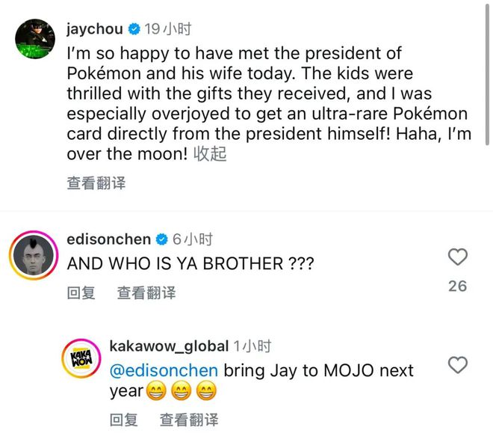Reply to edisonchen's comment via 回复
This screenshot has height=448, width=493.
(81, 292)
